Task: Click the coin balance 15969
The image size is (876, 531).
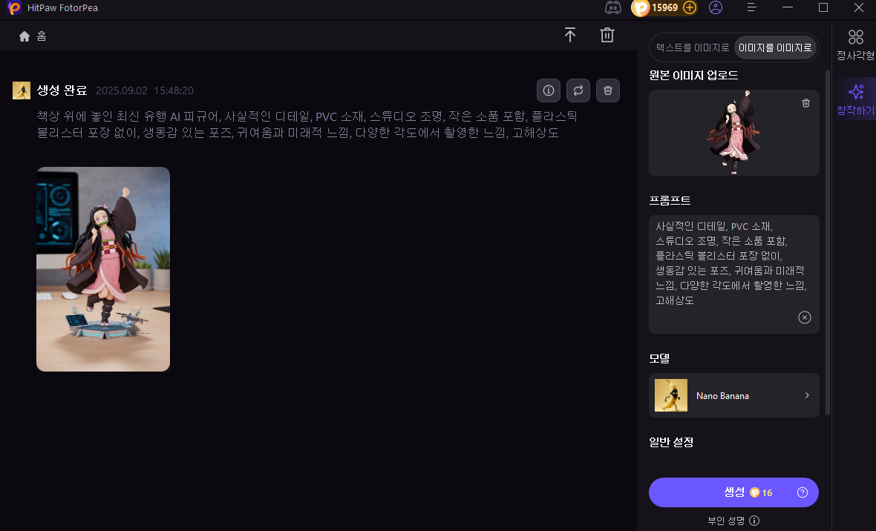Action: [x=664, y=8]
